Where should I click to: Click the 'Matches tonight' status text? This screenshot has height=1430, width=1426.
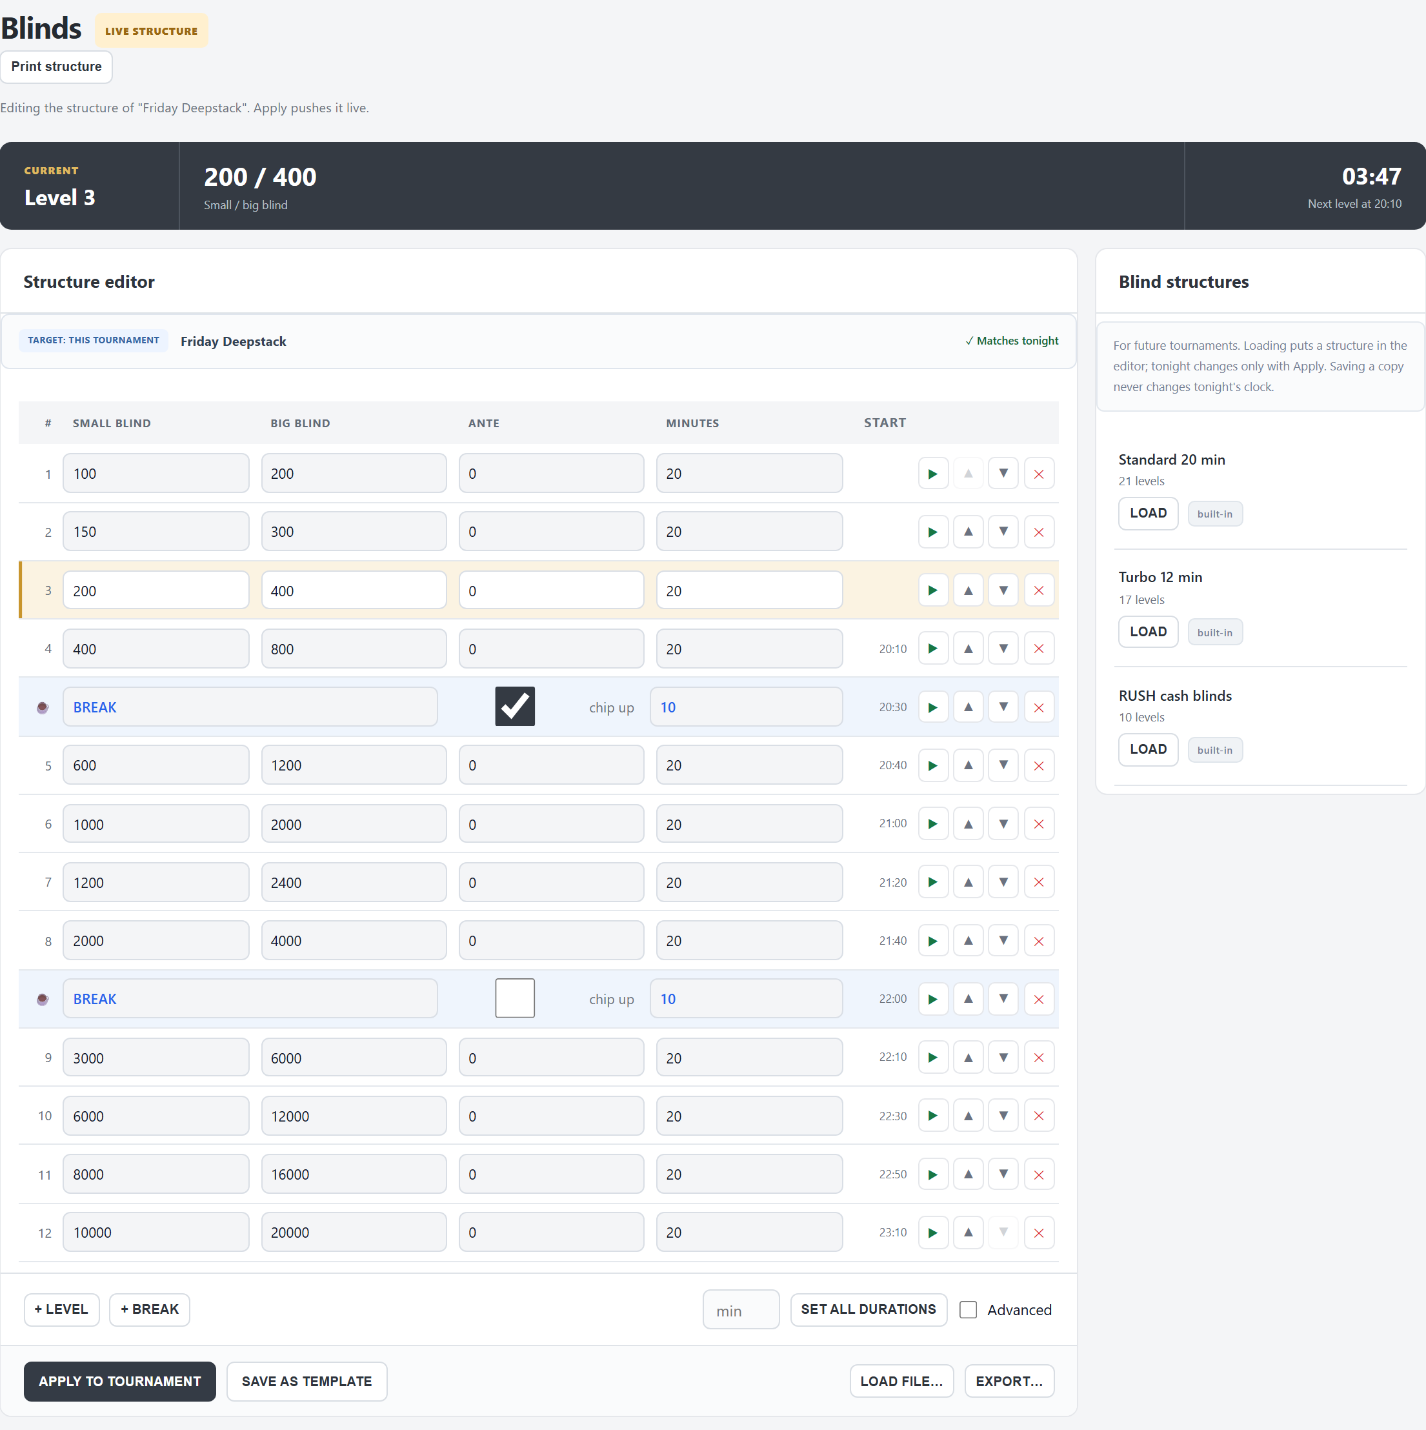pyautogui.click(x=1012, y=341)
